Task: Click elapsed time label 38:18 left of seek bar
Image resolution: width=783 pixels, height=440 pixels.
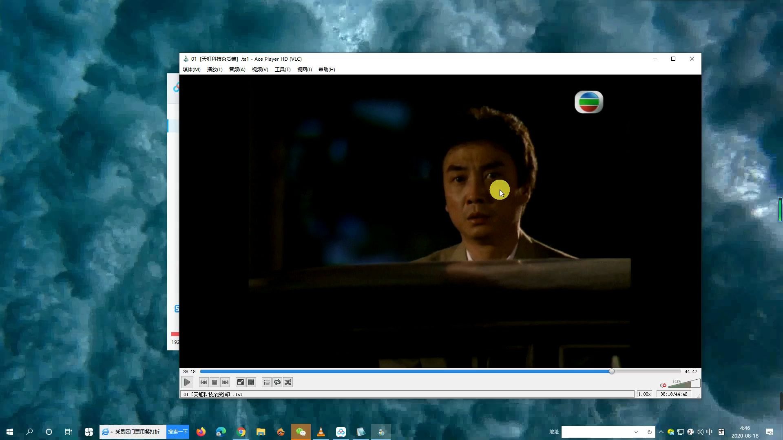Action: tap(189, 372)
